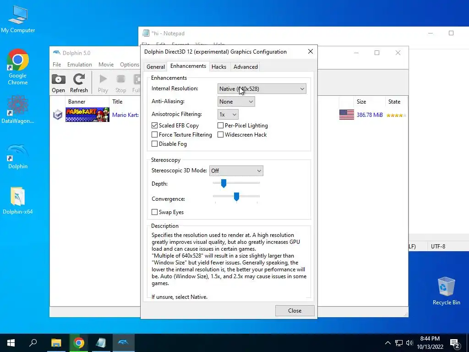Click the Convergence slider handle

(236, 197)
